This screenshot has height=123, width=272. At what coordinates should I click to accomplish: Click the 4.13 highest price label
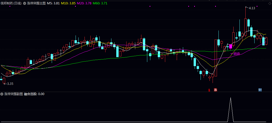click(x=252, y=8)
